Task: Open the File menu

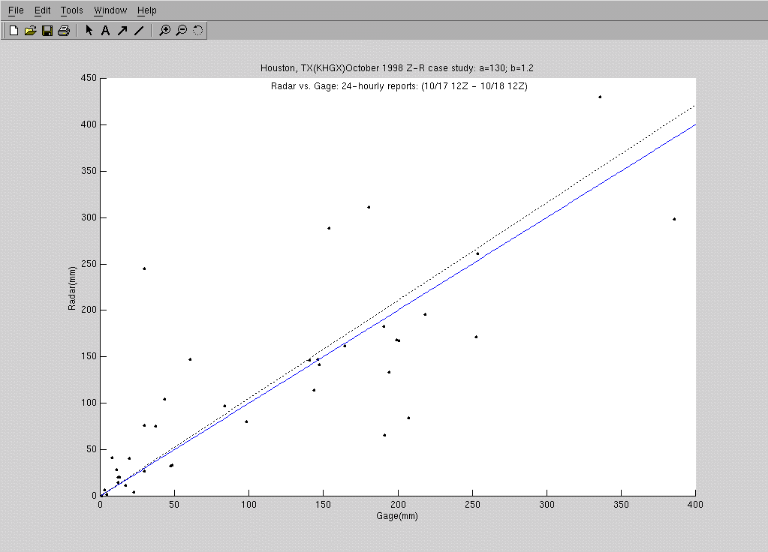Action: 16,10
